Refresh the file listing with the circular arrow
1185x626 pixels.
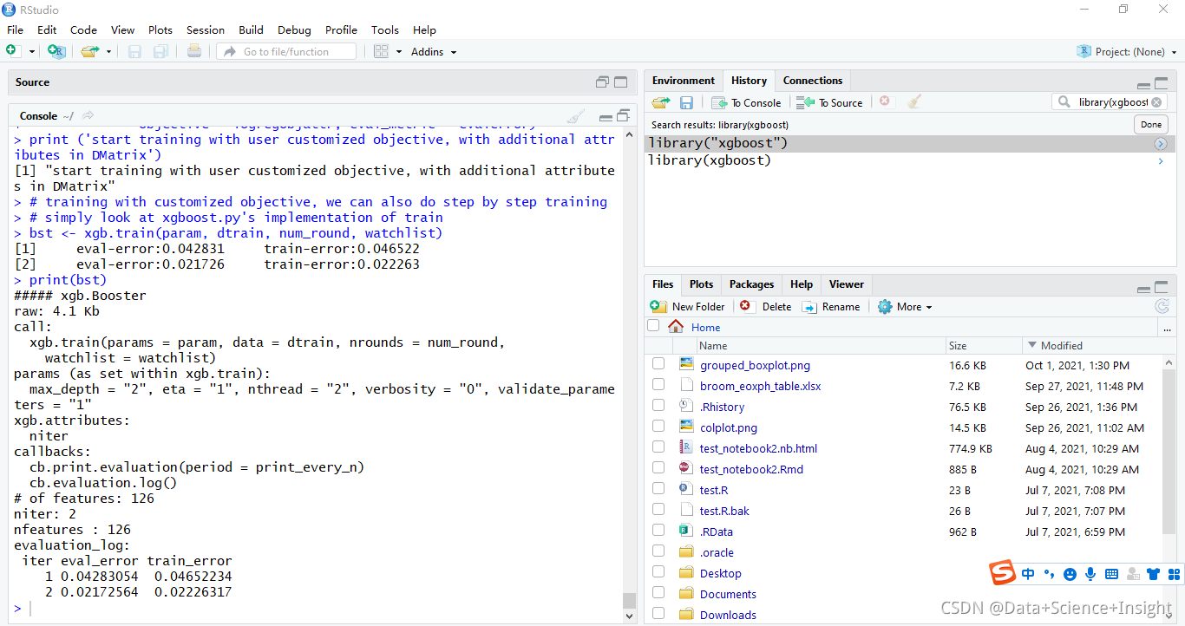click(1162, 306)
